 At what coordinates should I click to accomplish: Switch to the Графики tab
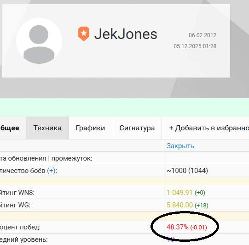click(x=90, y=128)
